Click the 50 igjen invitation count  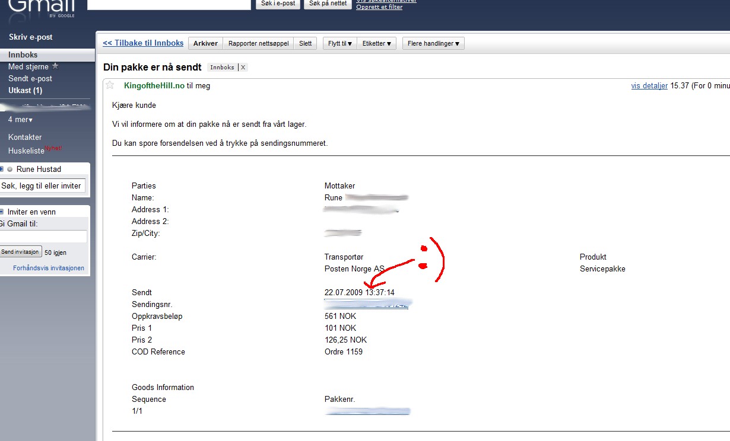pos(55,252)
